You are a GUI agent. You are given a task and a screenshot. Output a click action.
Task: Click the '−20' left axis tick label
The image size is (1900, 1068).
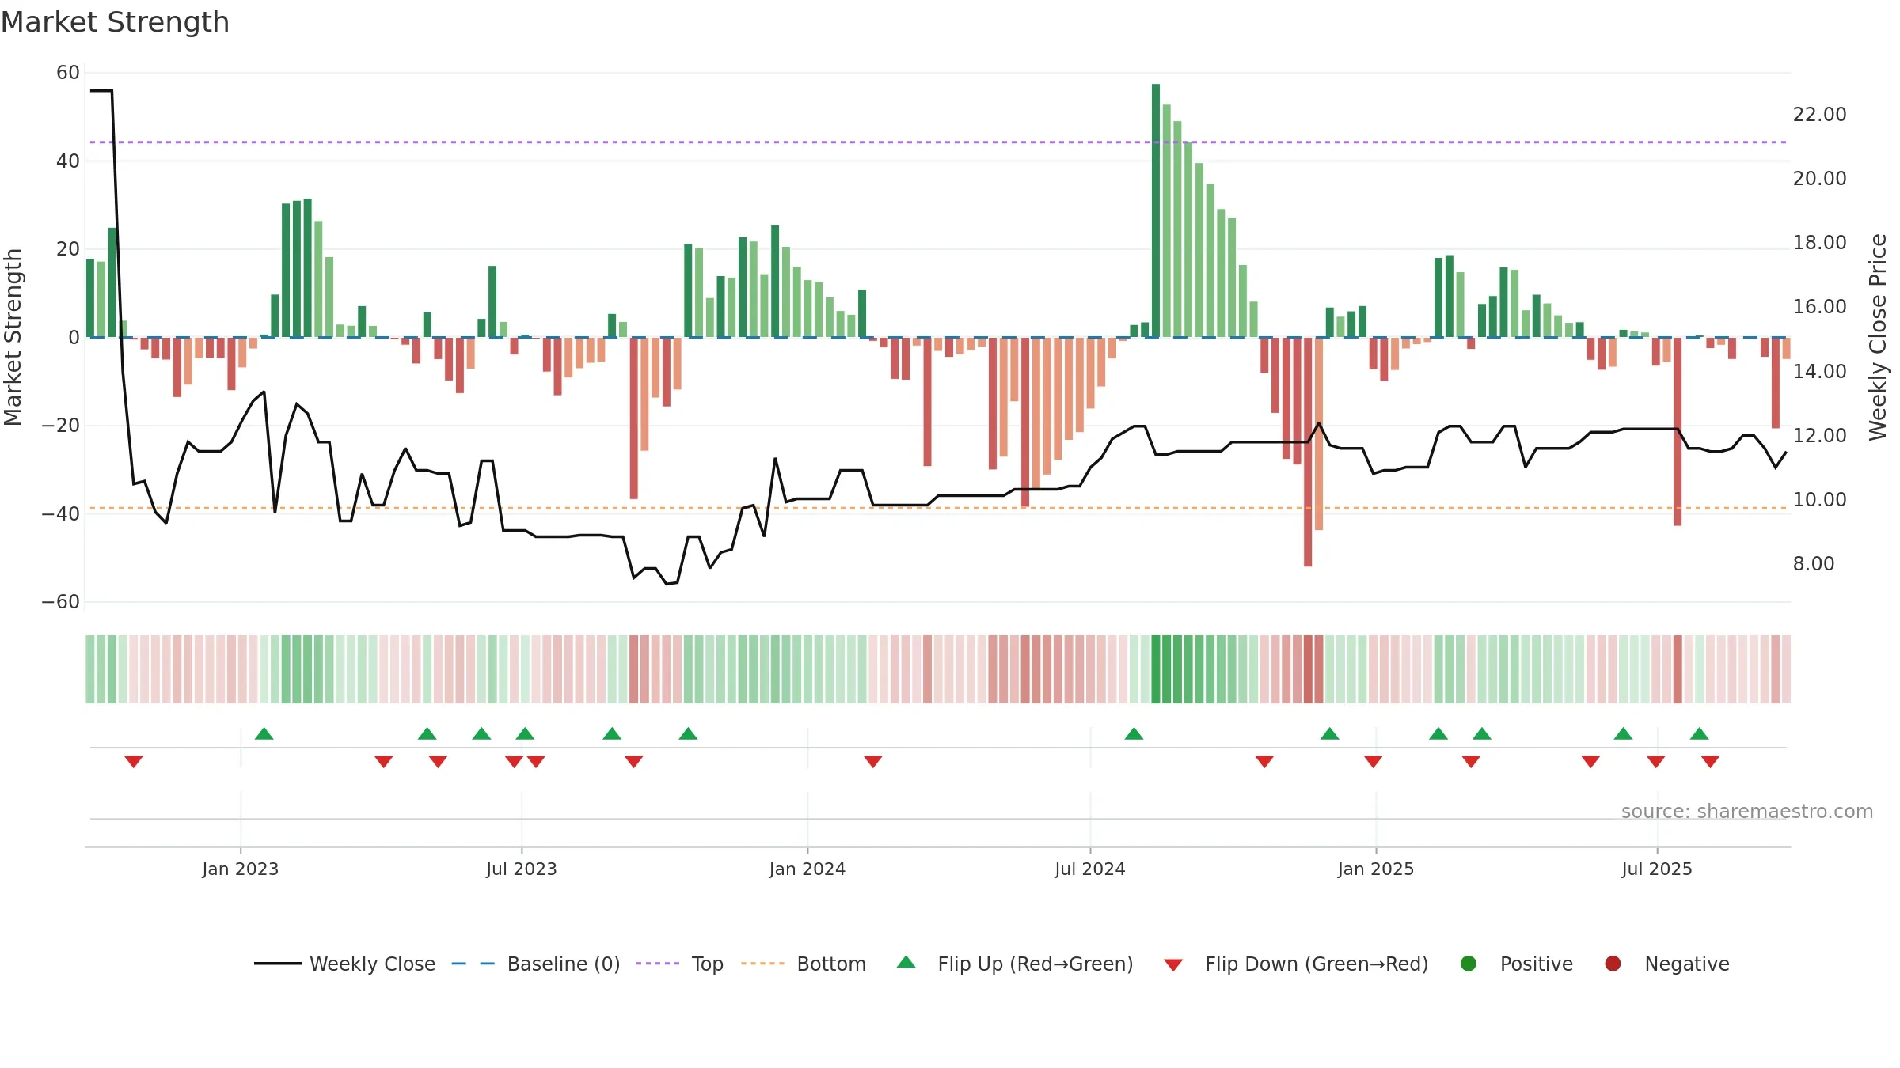point(61,426)
